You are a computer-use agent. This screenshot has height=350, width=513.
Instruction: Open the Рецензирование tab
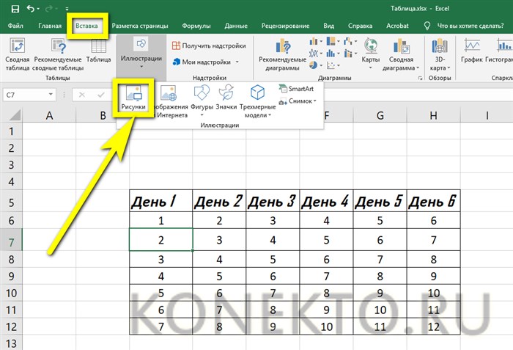(285, 26)
